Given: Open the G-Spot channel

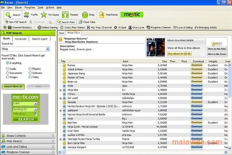Looking at the screenshot, I should pos(120,27).
